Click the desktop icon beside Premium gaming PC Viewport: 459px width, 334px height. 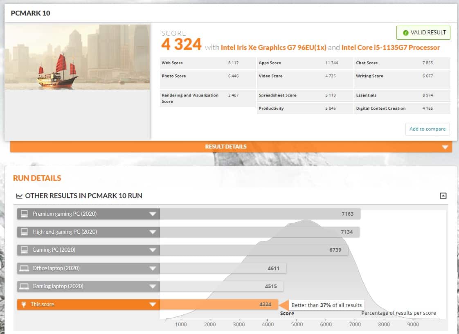[25, 214]
